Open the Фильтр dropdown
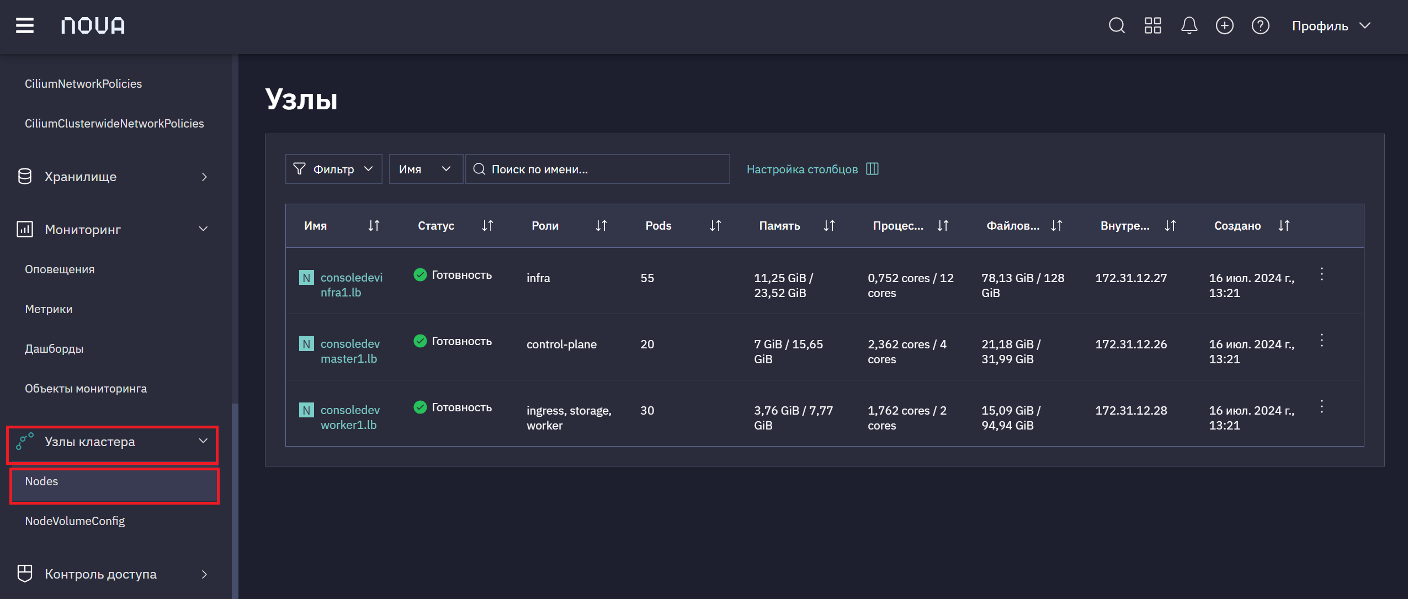 tap(333, 169)
